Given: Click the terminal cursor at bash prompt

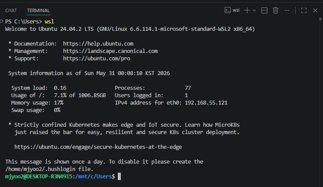Looking at the screenshot, I should click(x=119, y=177).
